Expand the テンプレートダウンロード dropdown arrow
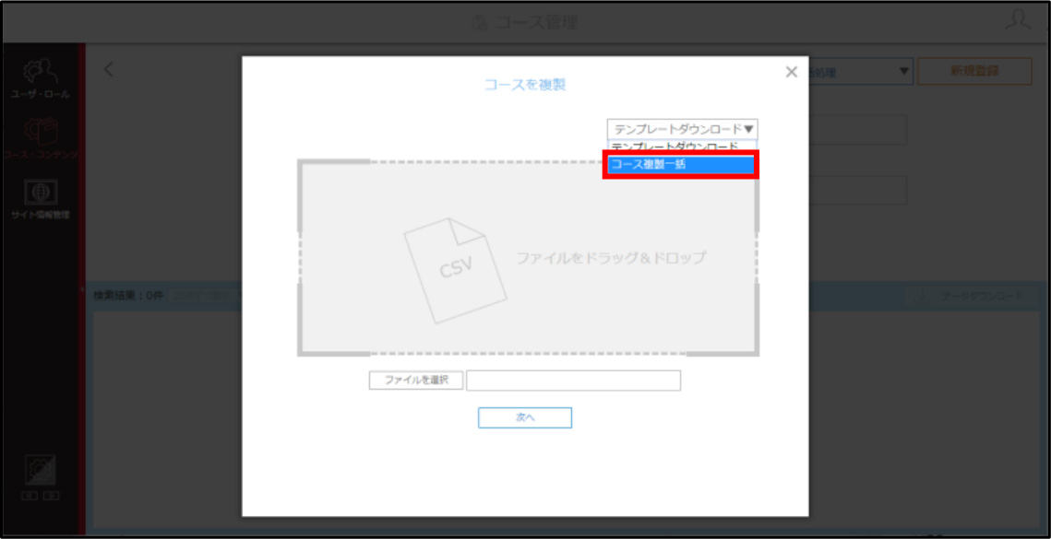1051x539 pixels. point(749,129)
